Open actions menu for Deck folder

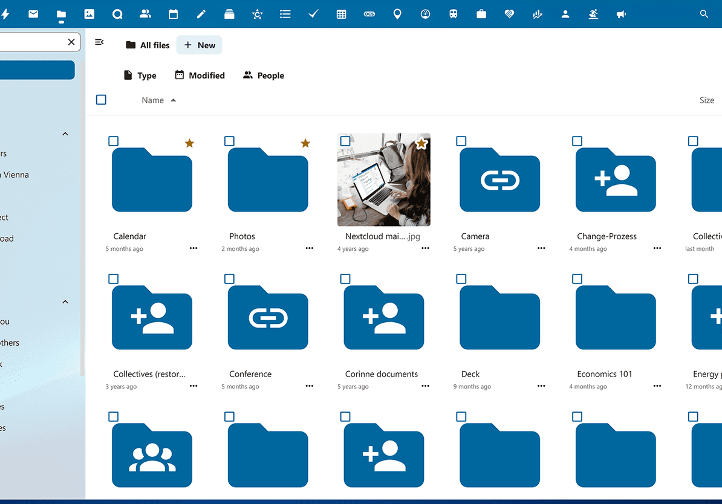[541, 386]
